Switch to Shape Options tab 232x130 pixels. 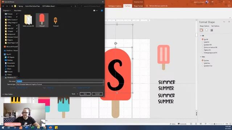pyautogui.click(x=204, y=26)
